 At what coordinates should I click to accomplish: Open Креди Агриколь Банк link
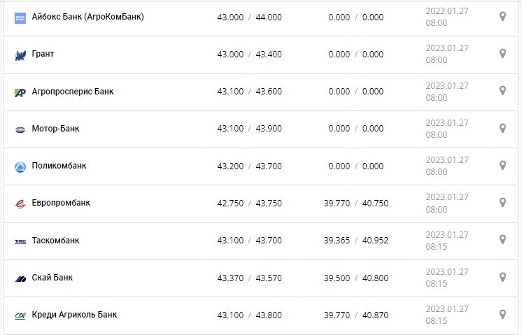click(x=74, y=315)
